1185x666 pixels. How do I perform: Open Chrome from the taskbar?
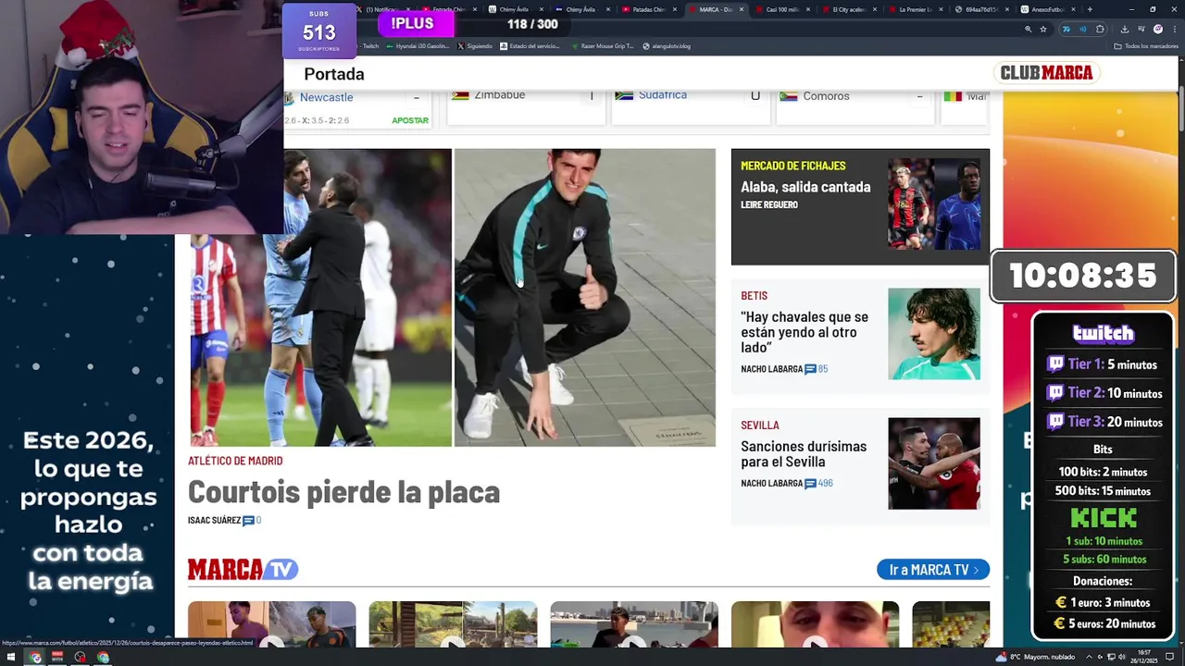click(x=35, y=658)
